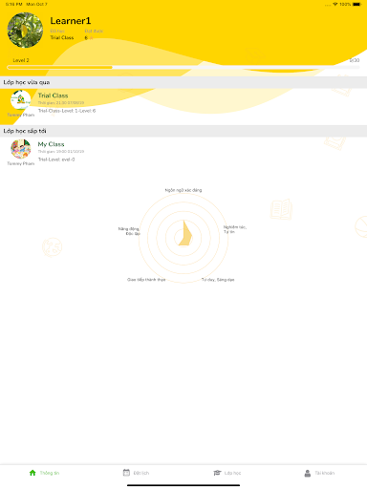Tap the Level 2 progress bar

pyautogui.click(x=183, y=67)
